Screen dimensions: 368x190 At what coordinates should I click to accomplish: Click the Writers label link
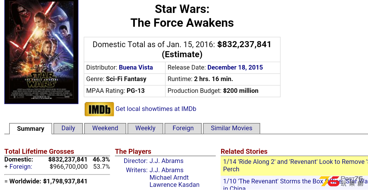pos(137,170)
